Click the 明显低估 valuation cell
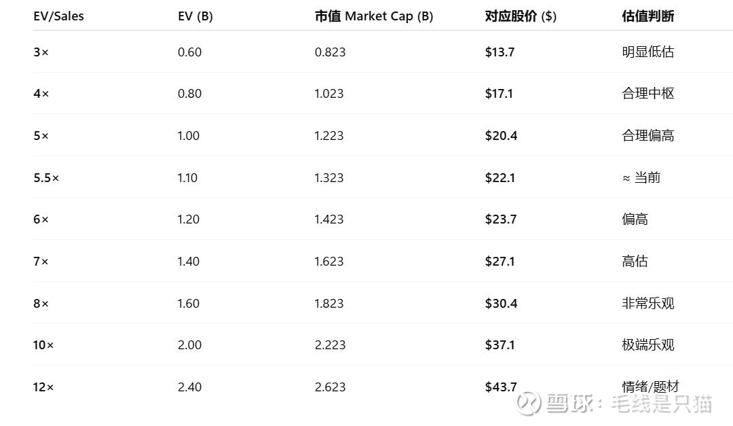The height and width of the screenshot is (426, 733). tap(648, 52)
